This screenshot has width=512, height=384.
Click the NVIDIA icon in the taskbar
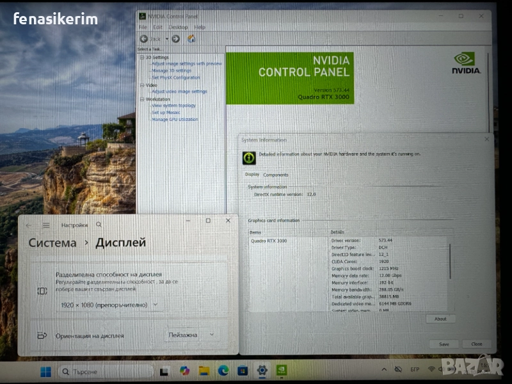pyautogui.click(x=281, y=371)
